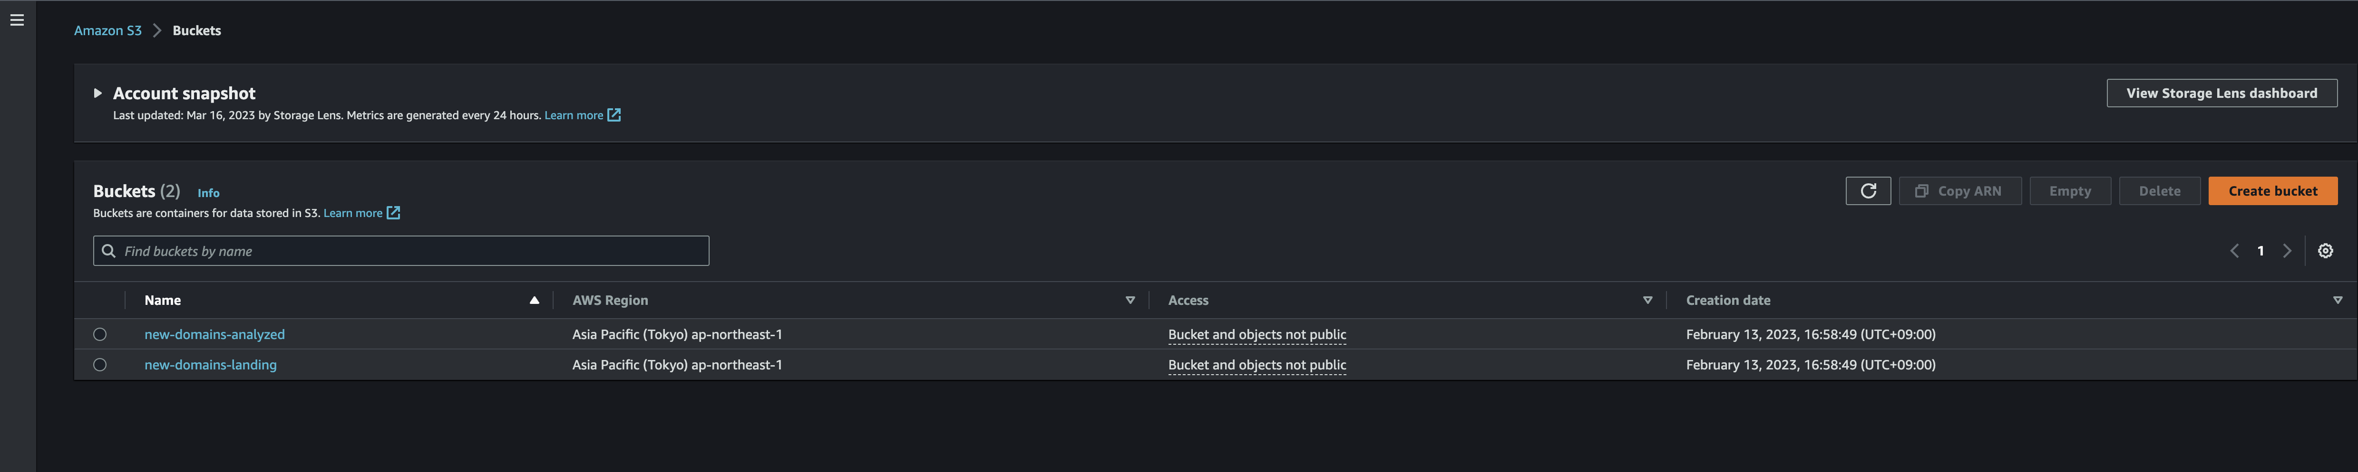The image size is (2358, 472).
Task: Open View Storage Lens dashboard
Action: pos(2221,93)
